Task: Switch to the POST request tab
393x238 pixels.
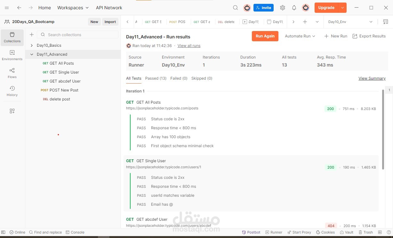Action: coord(177,22)
